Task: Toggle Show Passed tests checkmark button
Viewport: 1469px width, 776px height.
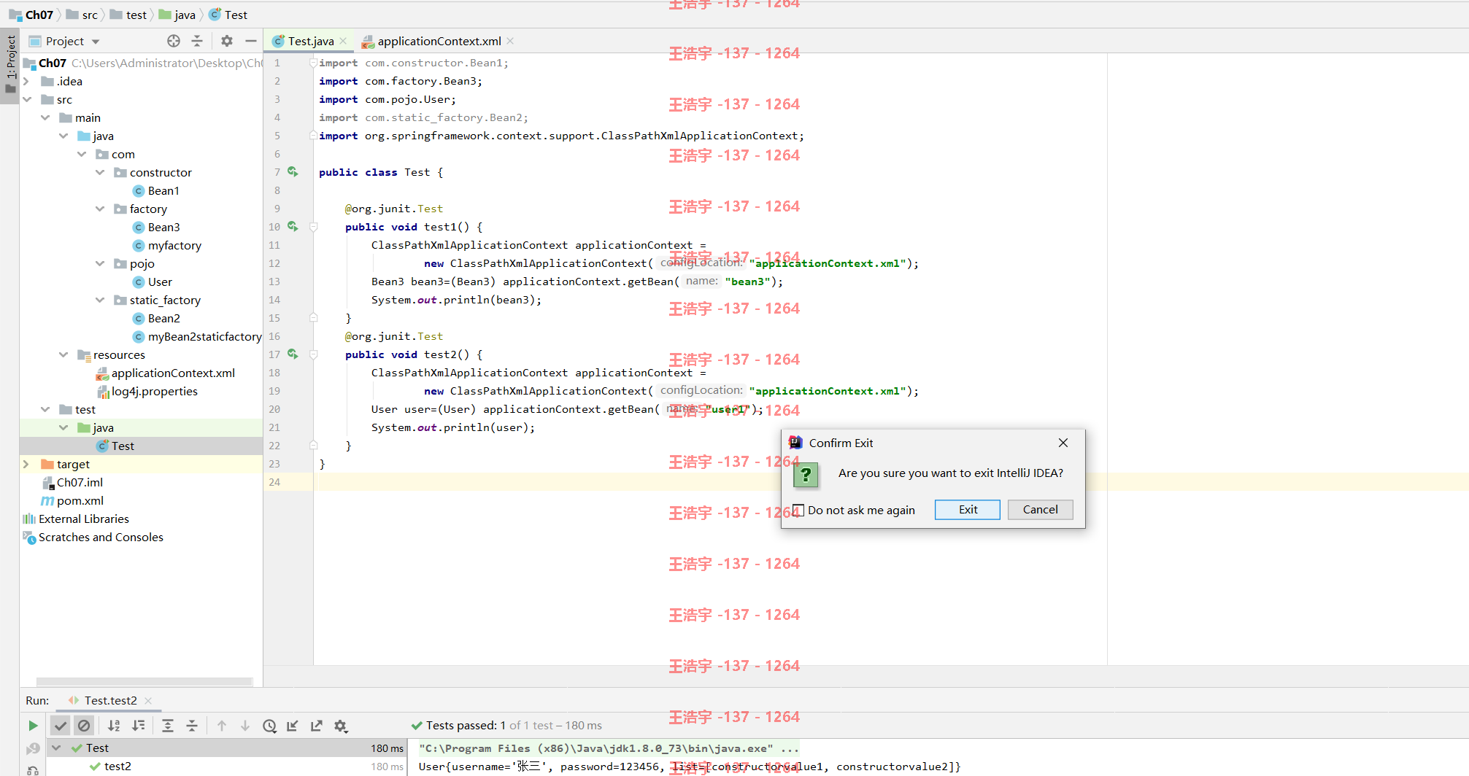Action: click(61, 726)
